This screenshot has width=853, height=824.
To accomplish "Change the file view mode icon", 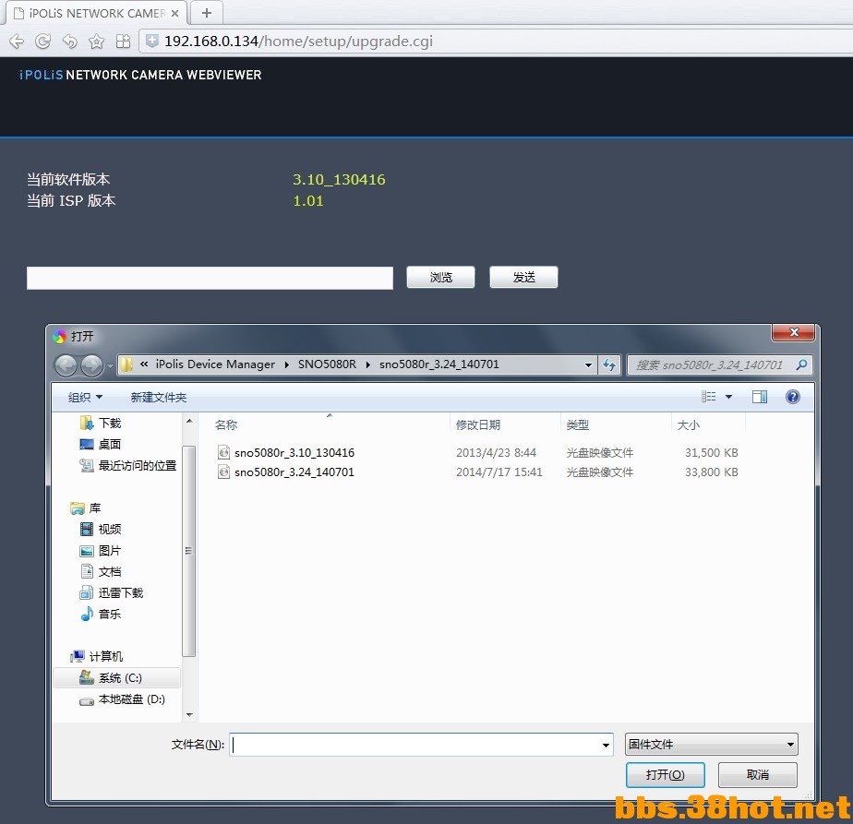I will click(708, 397).
